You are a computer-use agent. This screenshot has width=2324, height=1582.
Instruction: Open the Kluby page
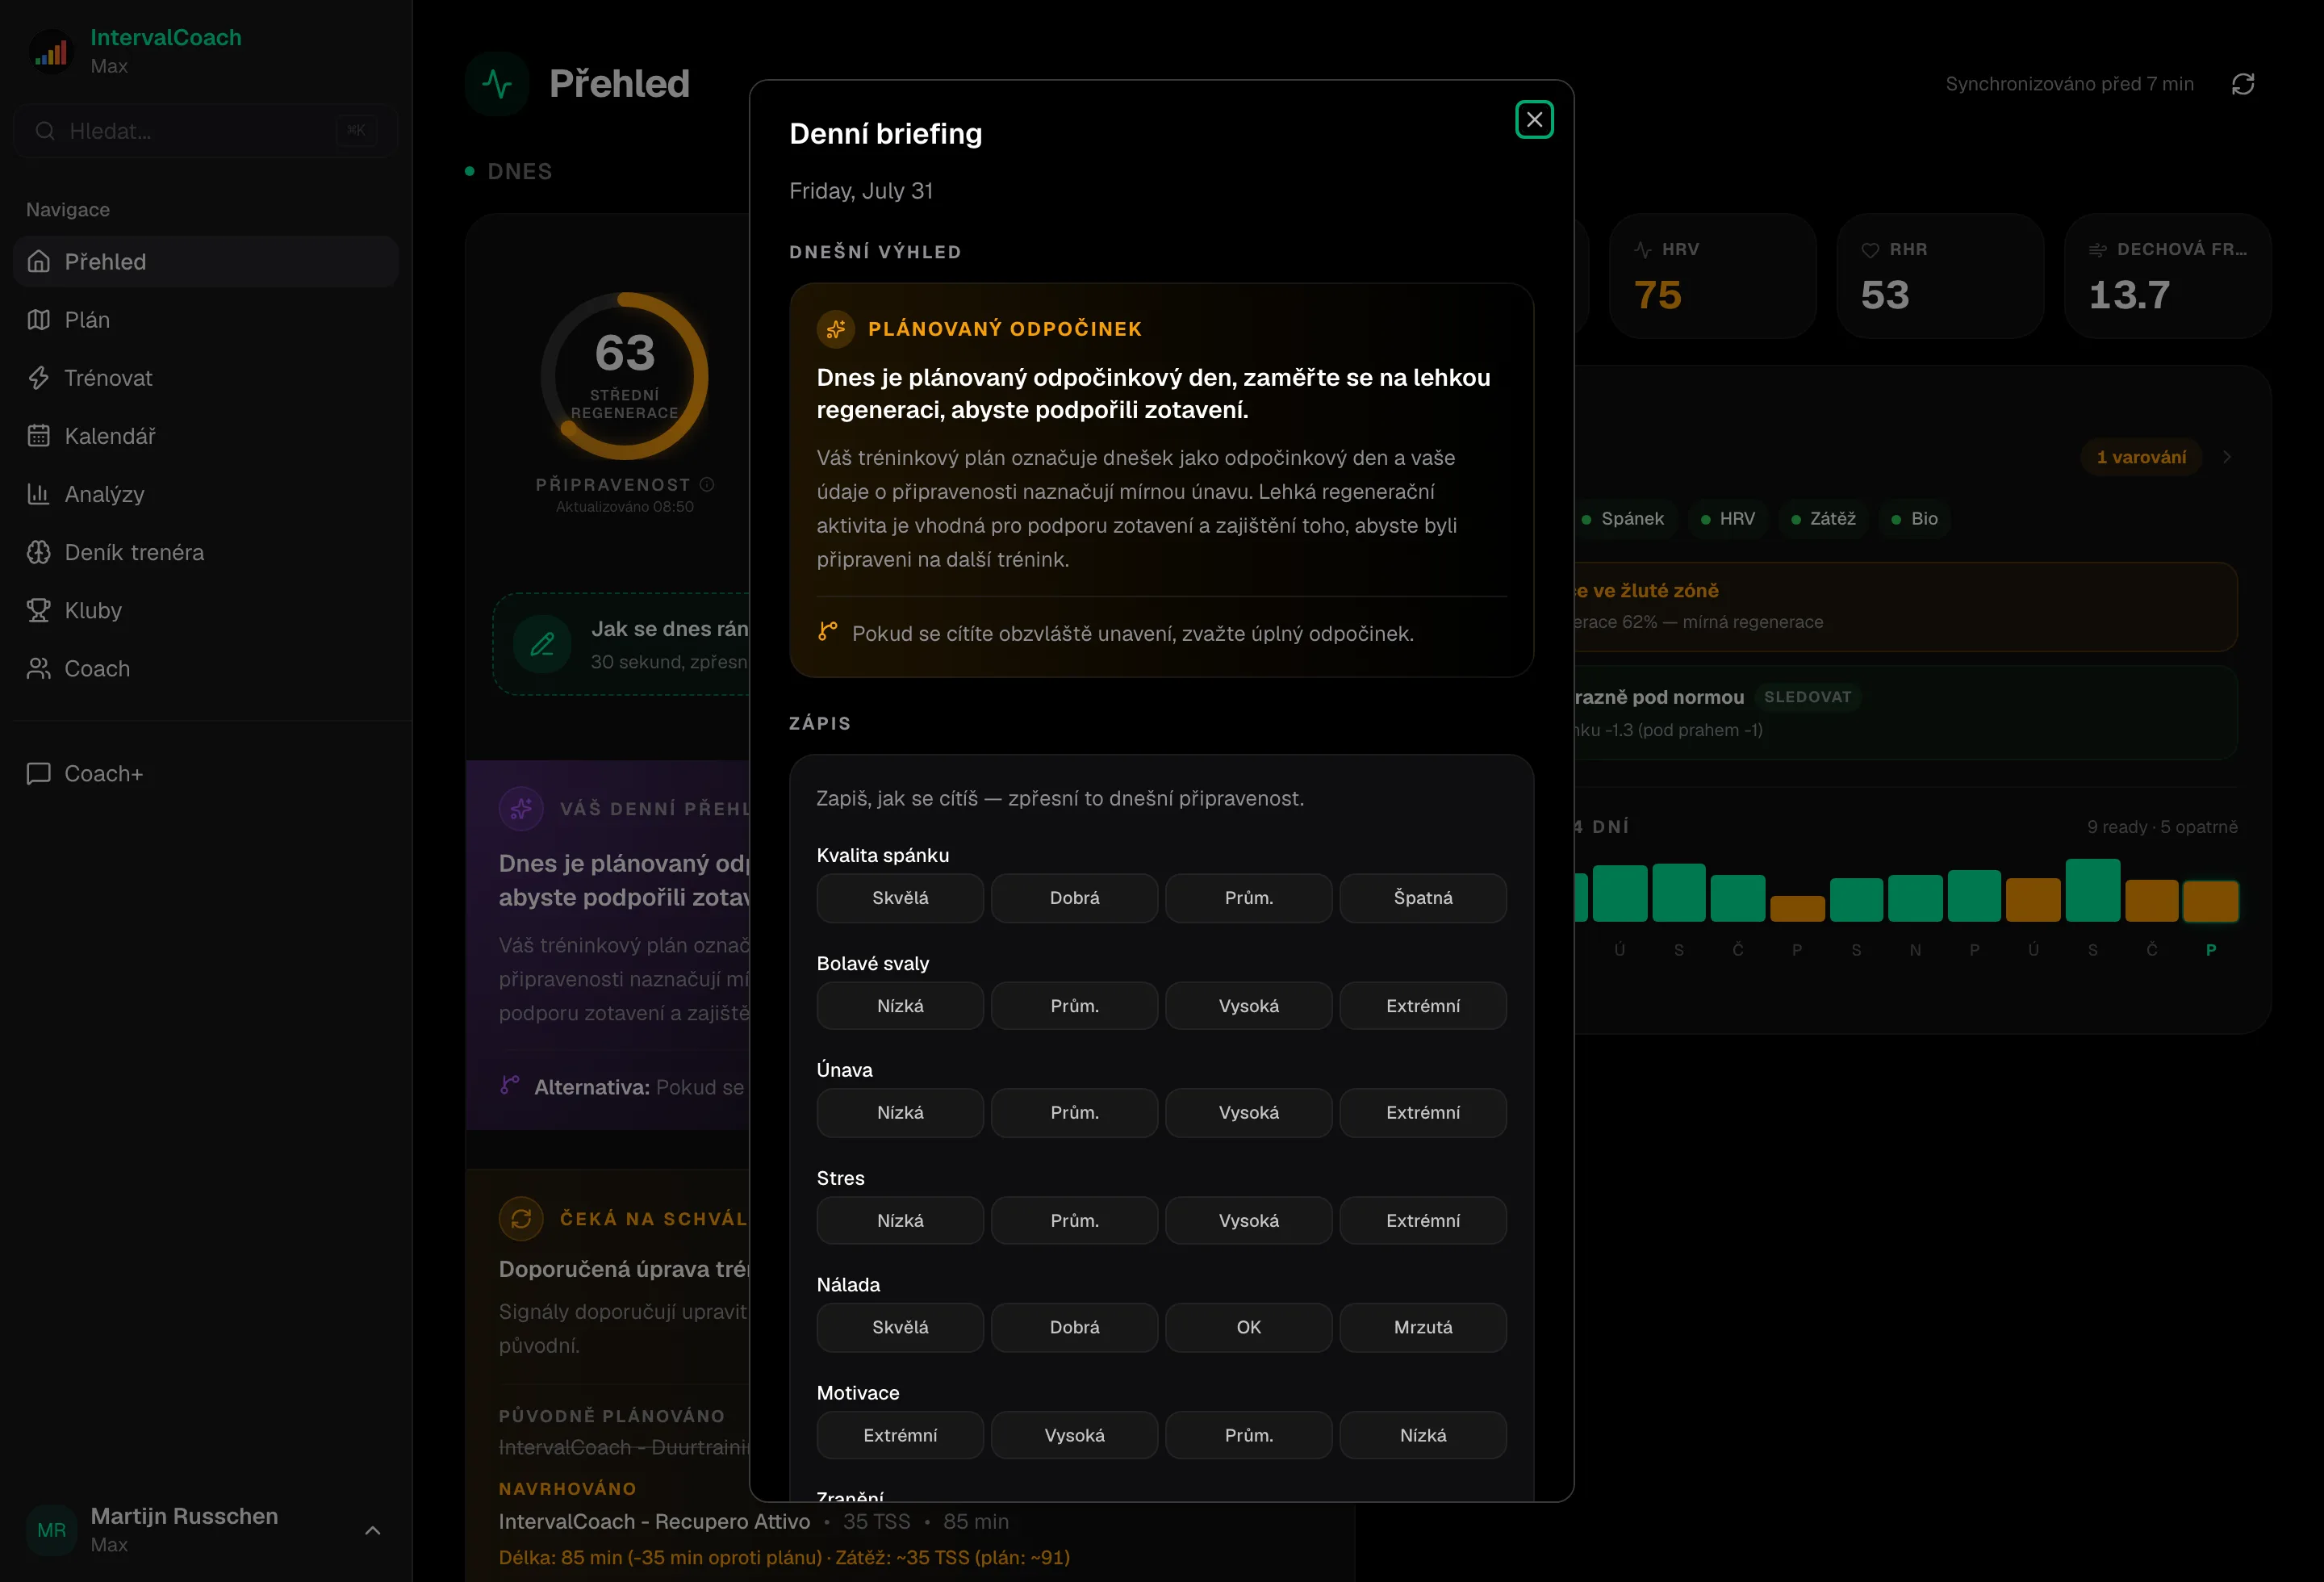coord(206,610)
